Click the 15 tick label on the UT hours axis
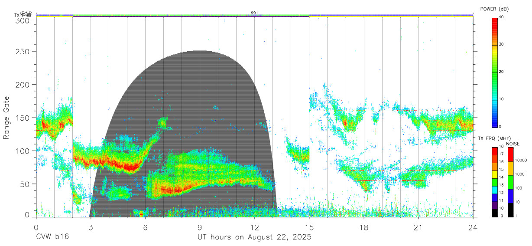 309,227
